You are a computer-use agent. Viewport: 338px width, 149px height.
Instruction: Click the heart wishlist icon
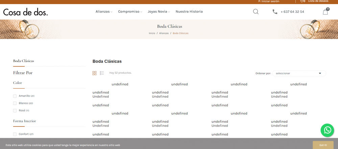(302, 1)
